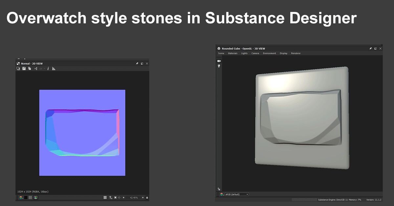Viewport: 394px width, 206px height.
Task: Open the Environment menu in the 3D view
Action: point(270,53)
